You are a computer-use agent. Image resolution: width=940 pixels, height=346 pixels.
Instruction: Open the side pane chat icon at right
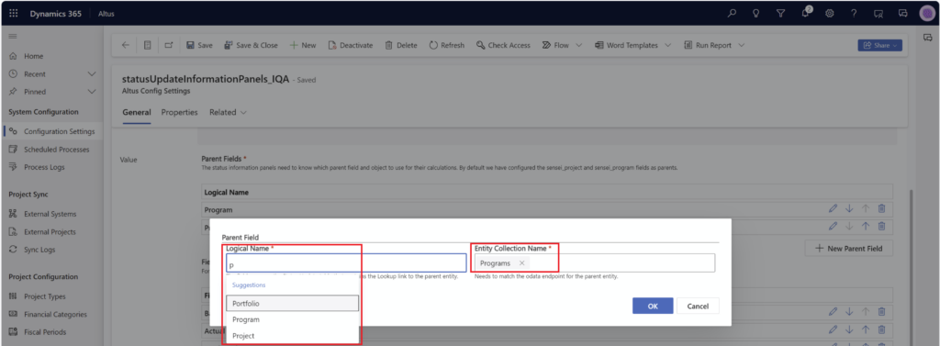click(927, 38)
